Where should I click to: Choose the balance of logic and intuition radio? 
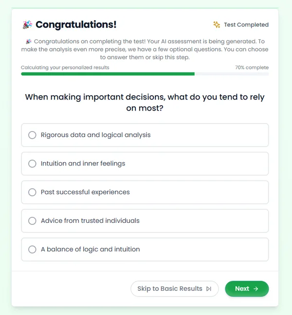(x=32, y=249)
